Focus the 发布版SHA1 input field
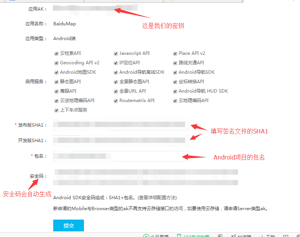 121,125
